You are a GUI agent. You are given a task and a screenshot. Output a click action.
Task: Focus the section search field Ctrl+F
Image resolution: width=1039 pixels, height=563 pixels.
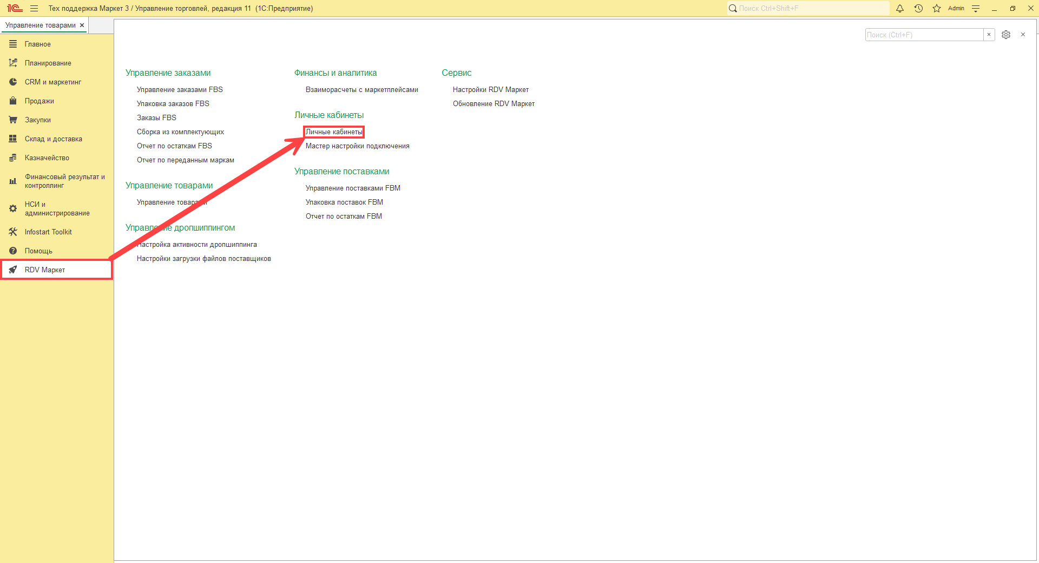click(x=924, y=35)
